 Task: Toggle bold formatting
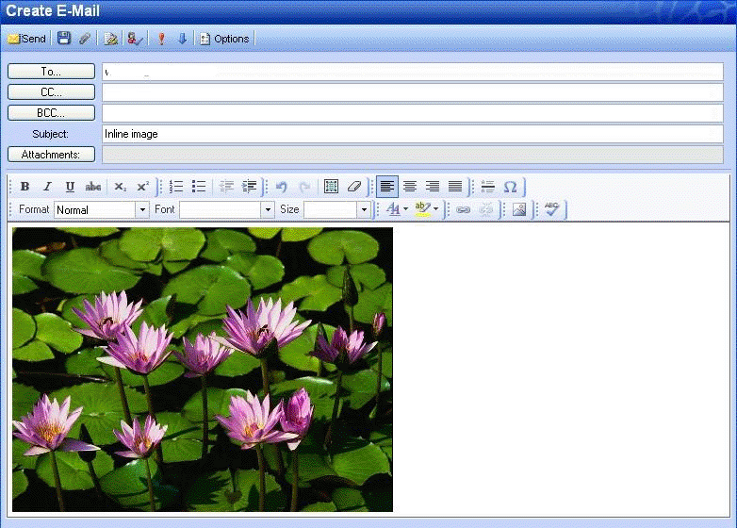[25, 187]
